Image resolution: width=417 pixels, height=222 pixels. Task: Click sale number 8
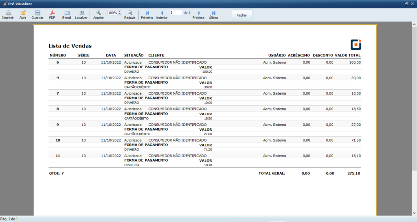click(58, 109)
